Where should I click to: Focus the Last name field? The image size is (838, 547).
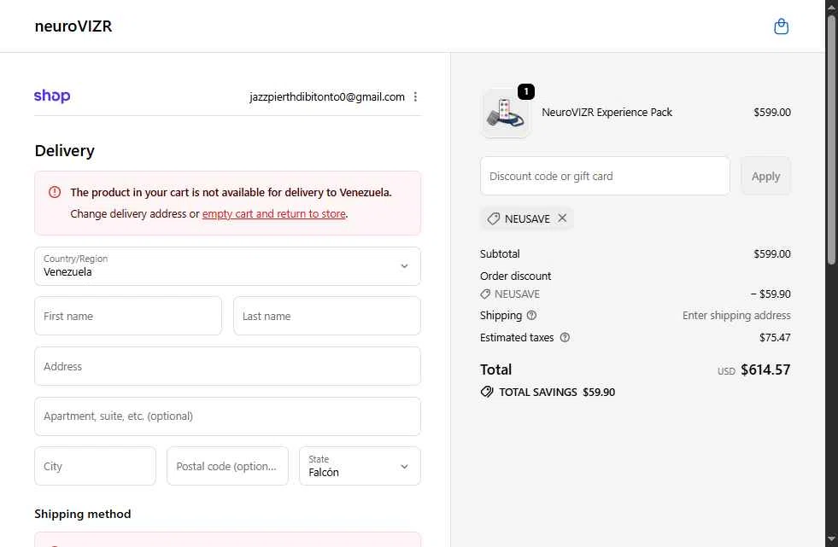click(x=327, y=316)
